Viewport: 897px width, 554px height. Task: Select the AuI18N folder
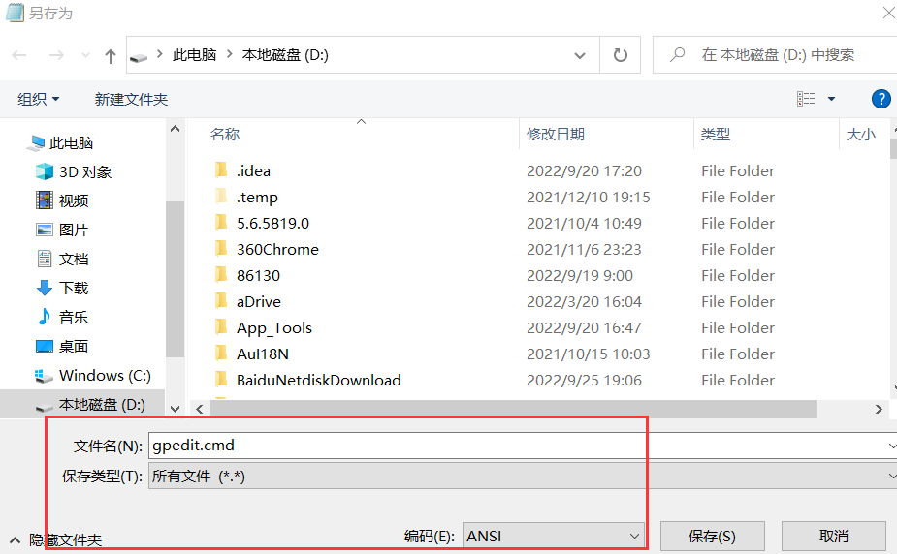tap(263, 354)
